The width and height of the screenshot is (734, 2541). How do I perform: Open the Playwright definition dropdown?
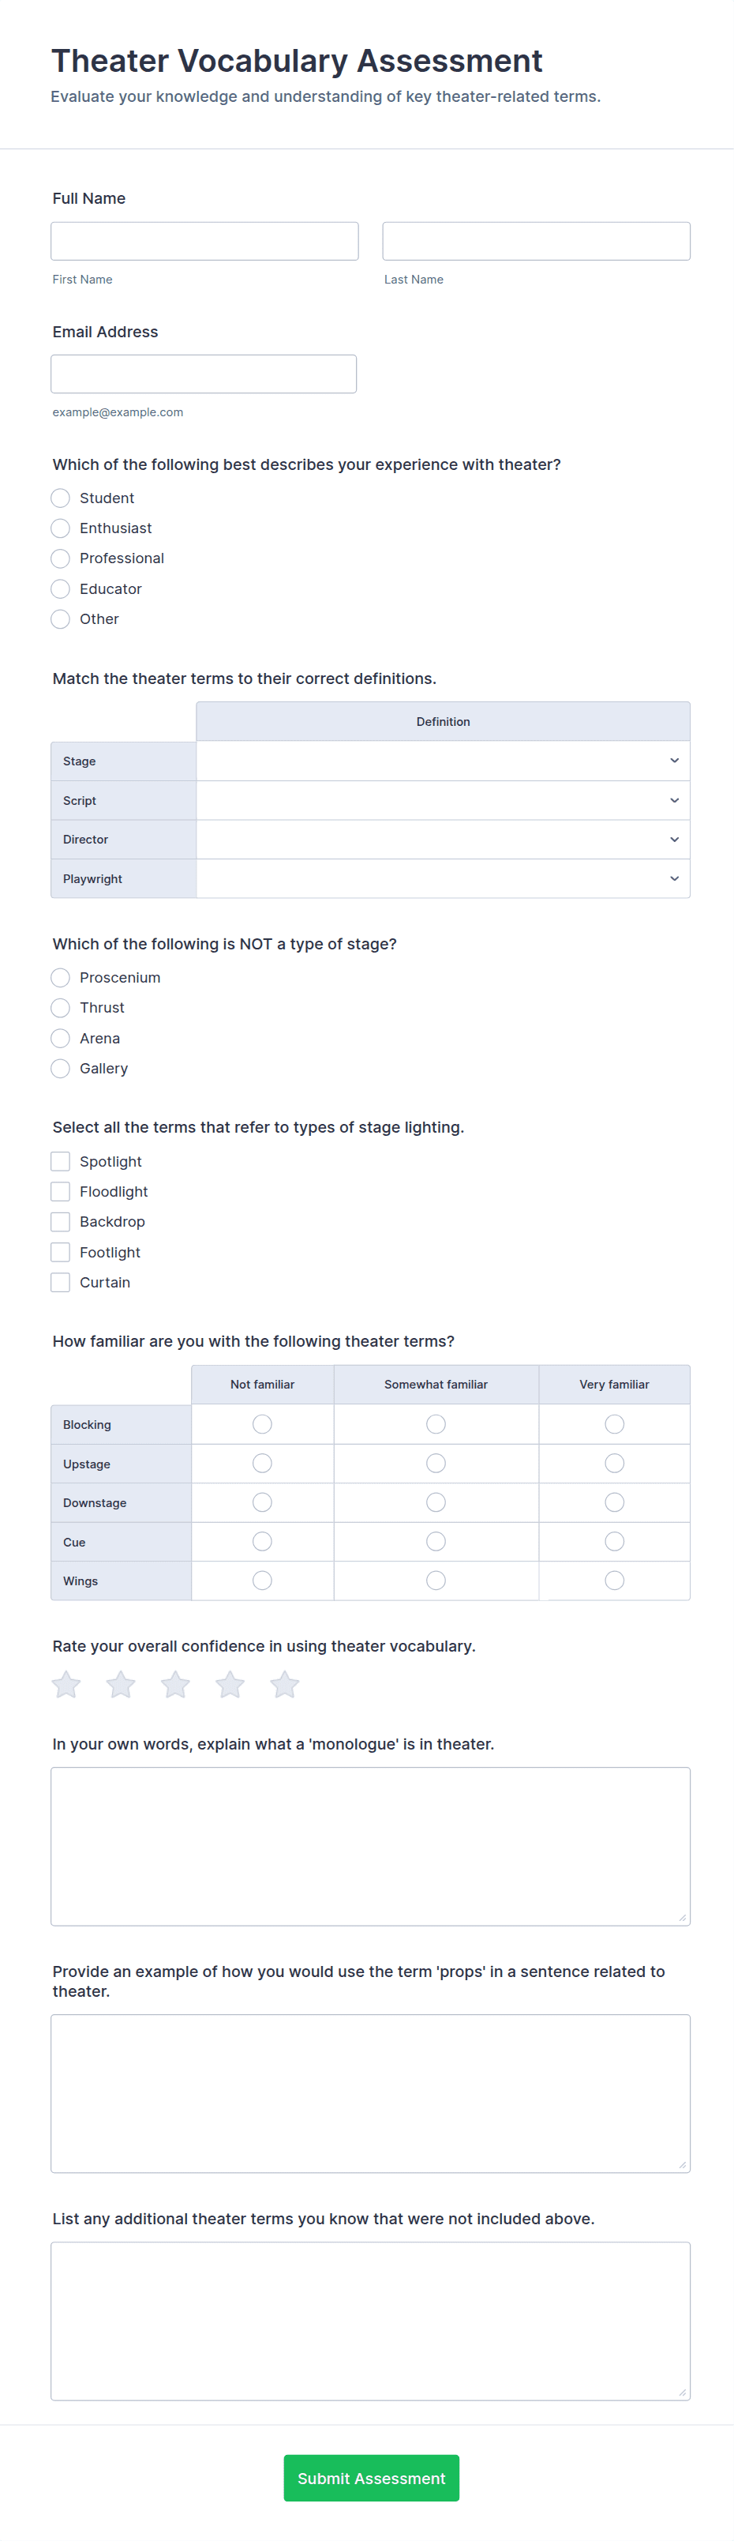[442, 878]
